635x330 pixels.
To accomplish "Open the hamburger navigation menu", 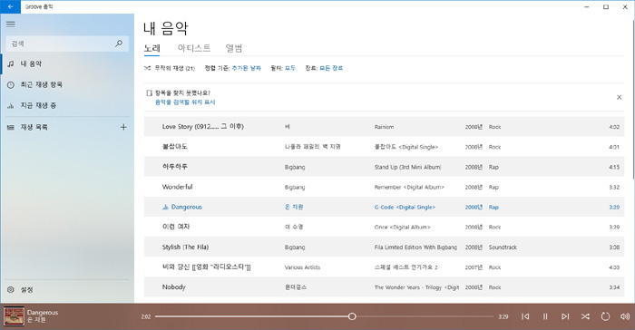I will pyautogui.click(x=11, y=24).
